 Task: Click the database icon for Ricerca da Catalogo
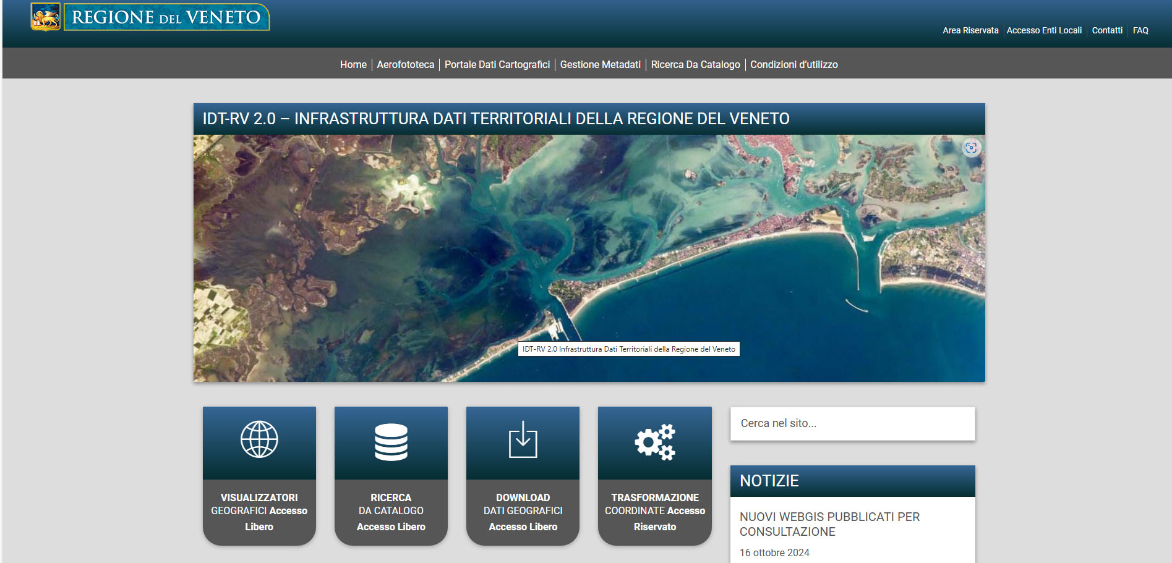click(391, 442)
